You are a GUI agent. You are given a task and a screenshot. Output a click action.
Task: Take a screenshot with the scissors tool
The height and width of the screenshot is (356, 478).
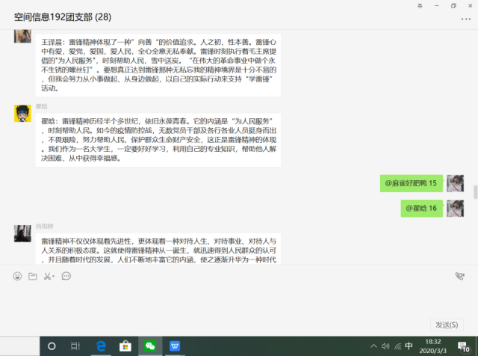46,276
